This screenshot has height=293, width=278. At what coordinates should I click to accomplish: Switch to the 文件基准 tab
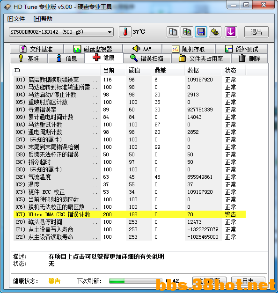pyautogui.click(x=37, y=49)
